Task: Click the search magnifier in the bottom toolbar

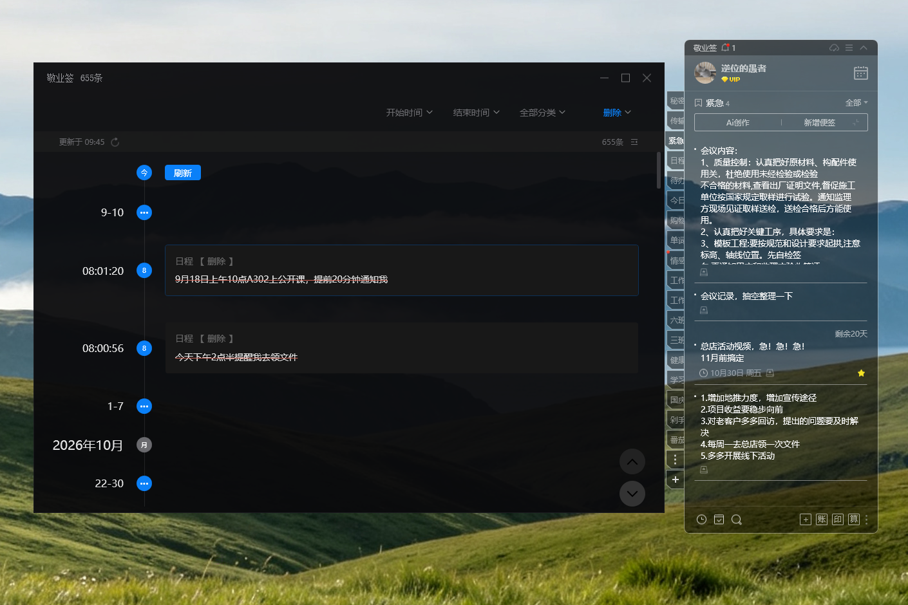Action: point(737,519)
